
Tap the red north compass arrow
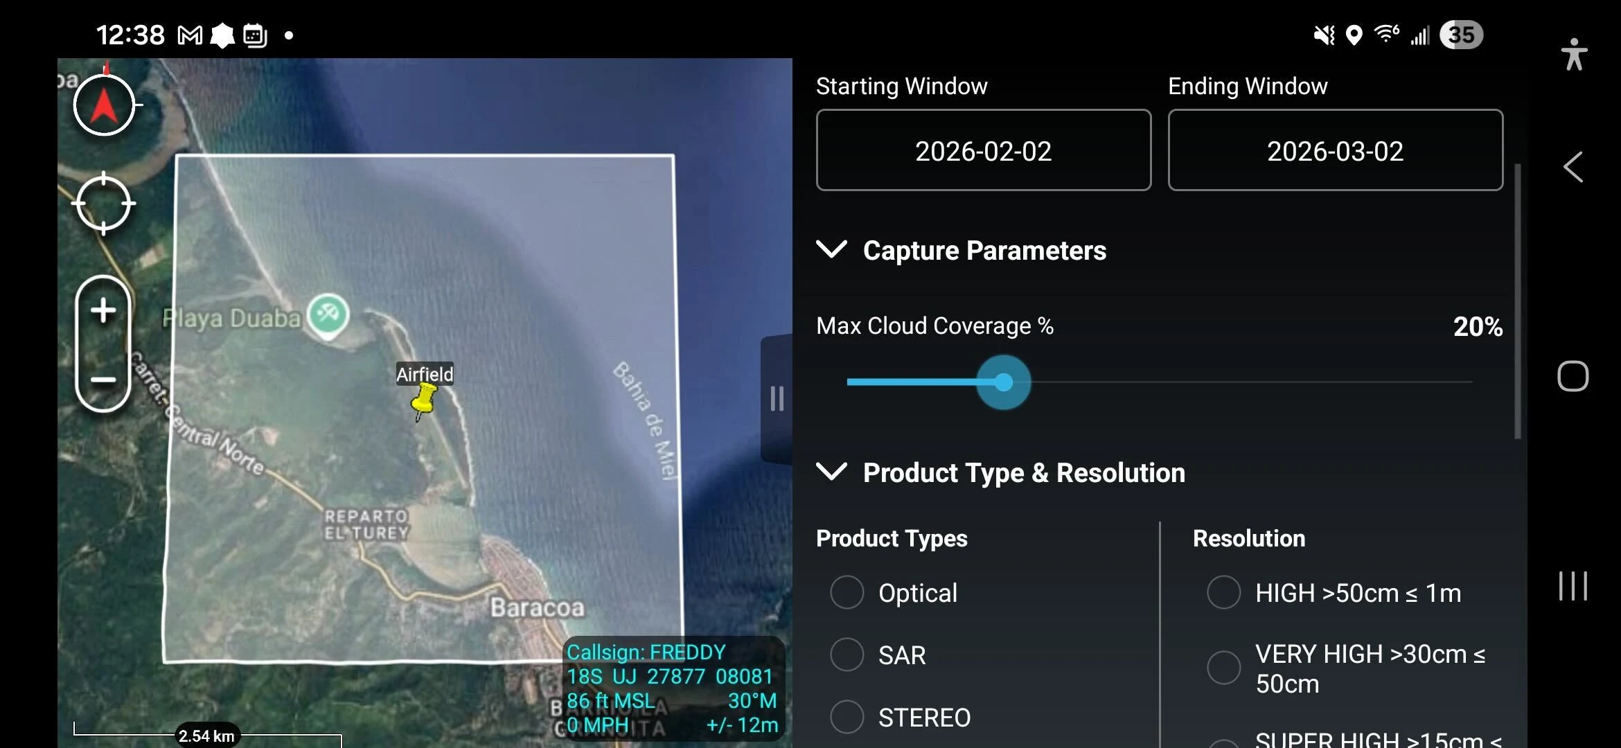104,105
